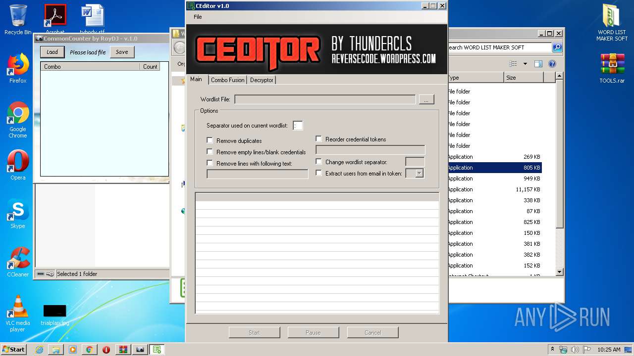634x356 pixels.
Task: Toggle Change wordlist separator checkbox
Action: (x=318, y=162)
